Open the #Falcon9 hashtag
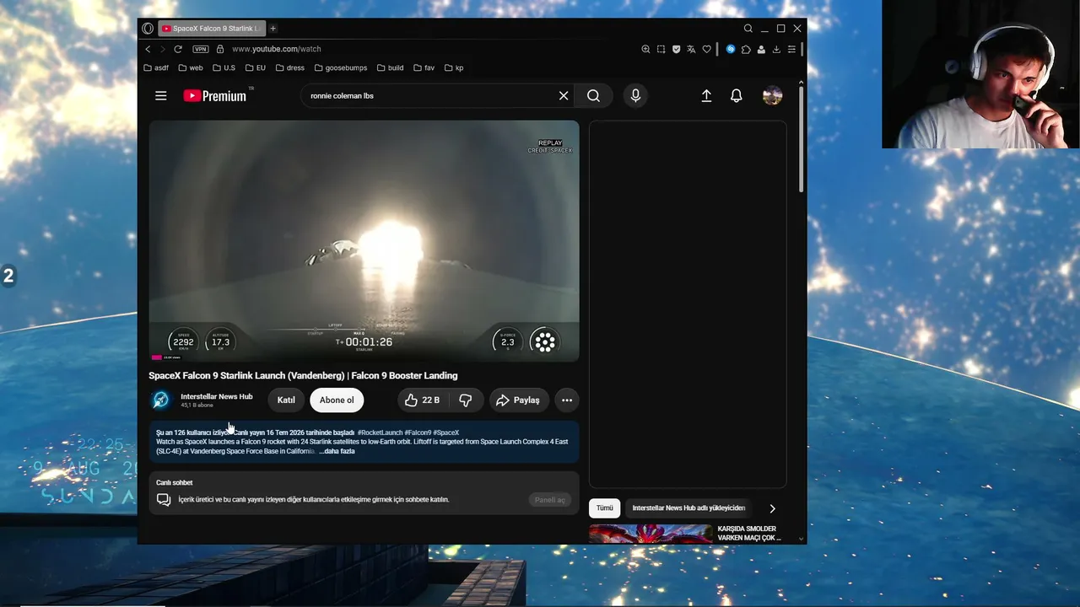The width and height of the screenshot is (1080, 607). 418,432
